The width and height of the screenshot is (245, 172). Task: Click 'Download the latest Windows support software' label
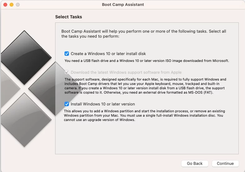[126, 72]
